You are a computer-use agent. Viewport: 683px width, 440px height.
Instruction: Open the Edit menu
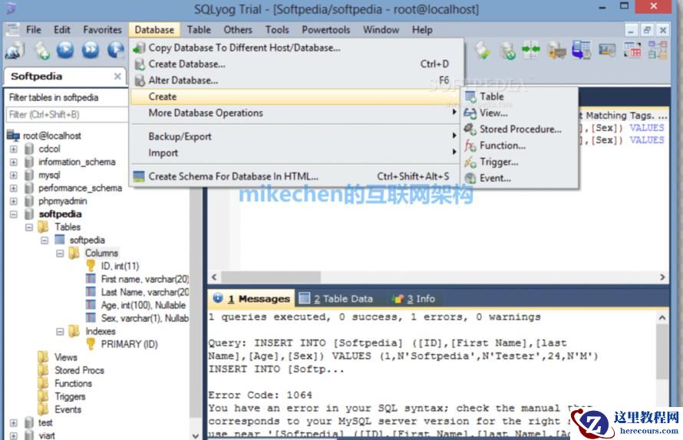tap(62, 30)
